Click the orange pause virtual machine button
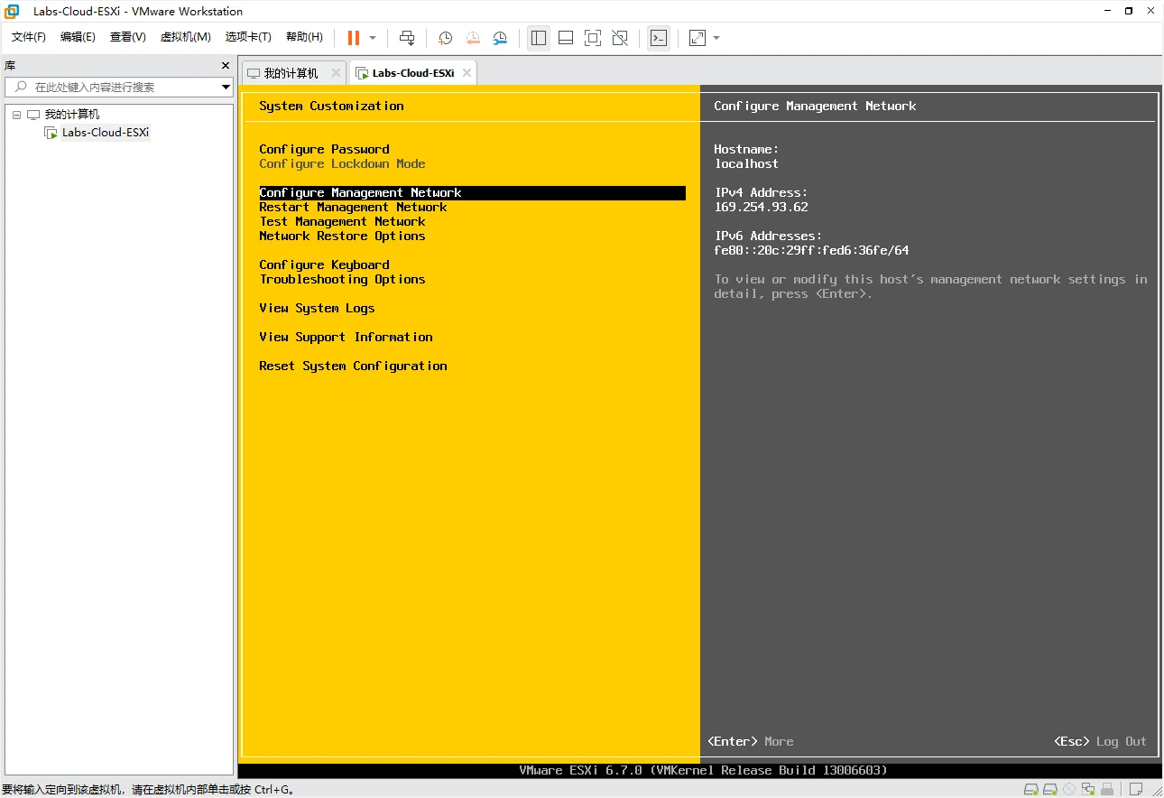This screenshot has height=798, width=1164. (x=354, y=38)
